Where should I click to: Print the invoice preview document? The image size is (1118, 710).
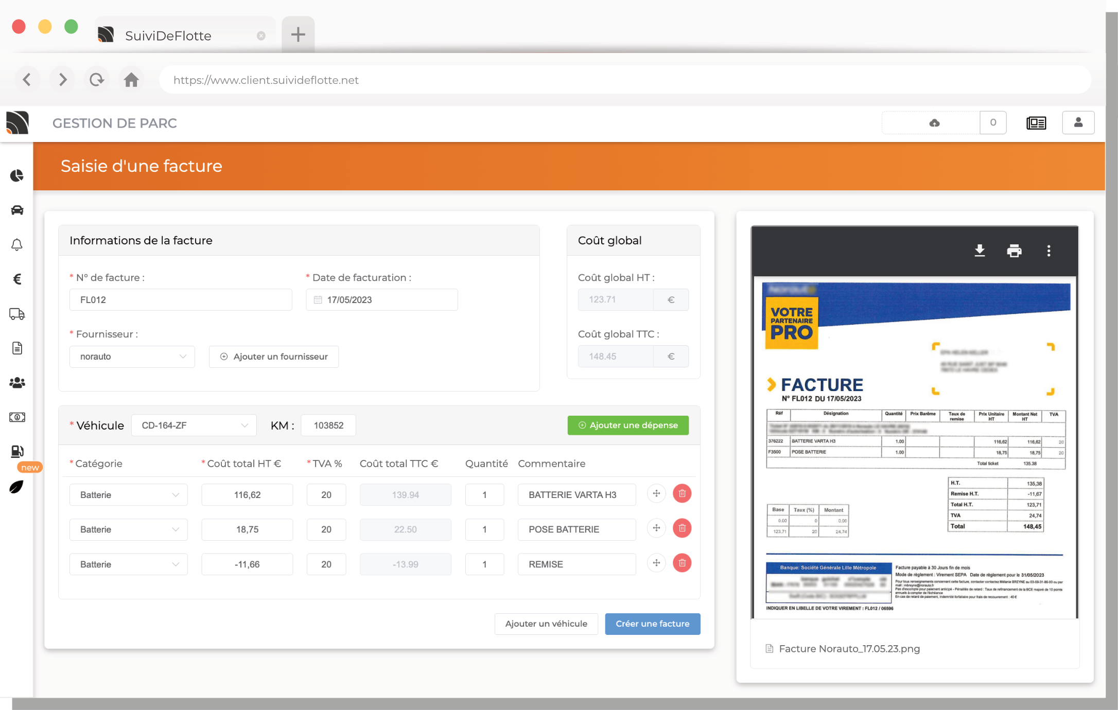pos(1014,251)
